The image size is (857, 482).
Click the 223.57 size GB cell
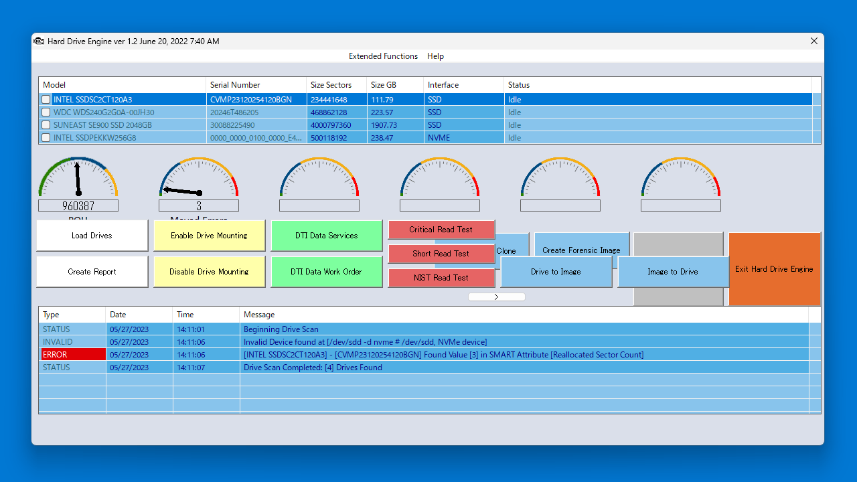(x=395, y=112)
